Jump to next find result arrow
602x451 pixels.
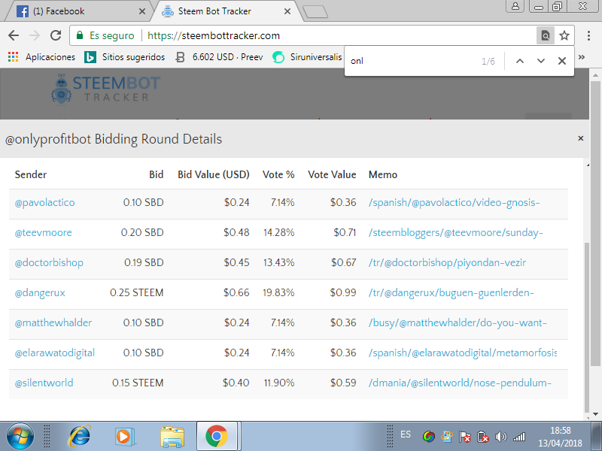point(541,61)
